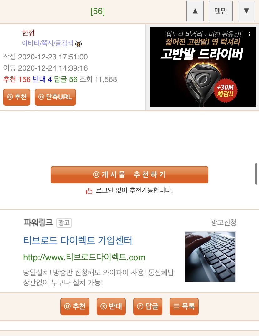
Task: Open 아바타/쪽지/글검색 for author
Action: pos(47,43)
